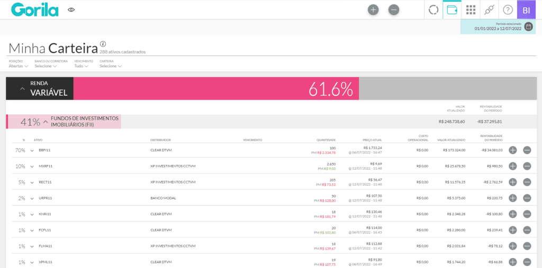Toggle the eye icon to hide values

pyautogui.click(x=71, y=10)
